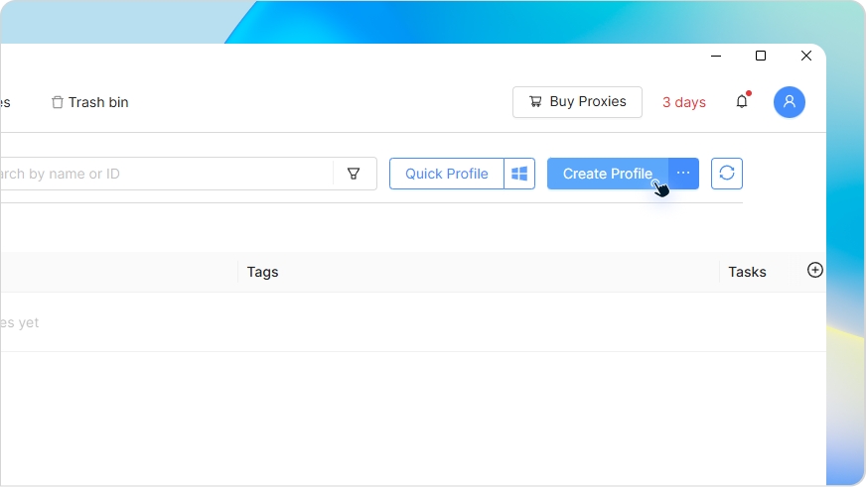Click the Quick Profile button

click(x=446, y=174)
